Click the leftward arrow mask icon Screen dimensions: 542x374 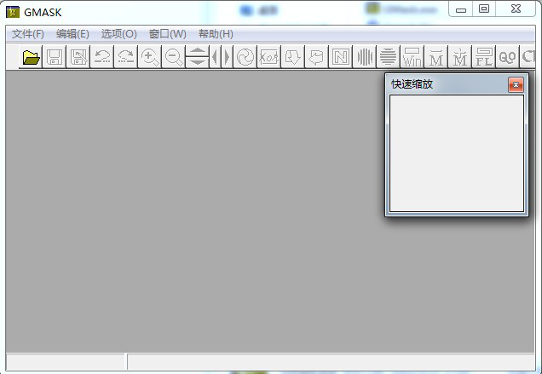(317, 57)
